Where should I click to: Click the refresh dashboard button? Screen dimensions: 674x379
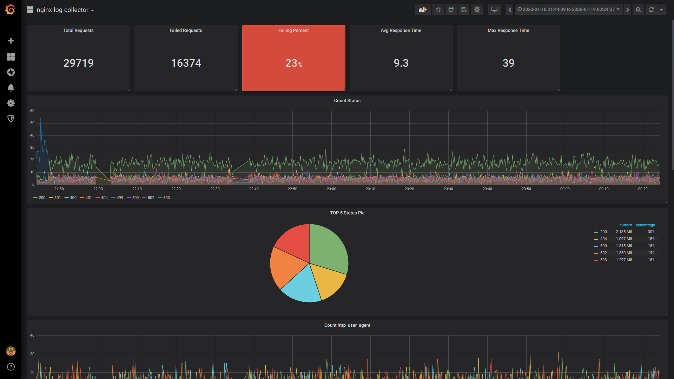(x=651, y=10)
